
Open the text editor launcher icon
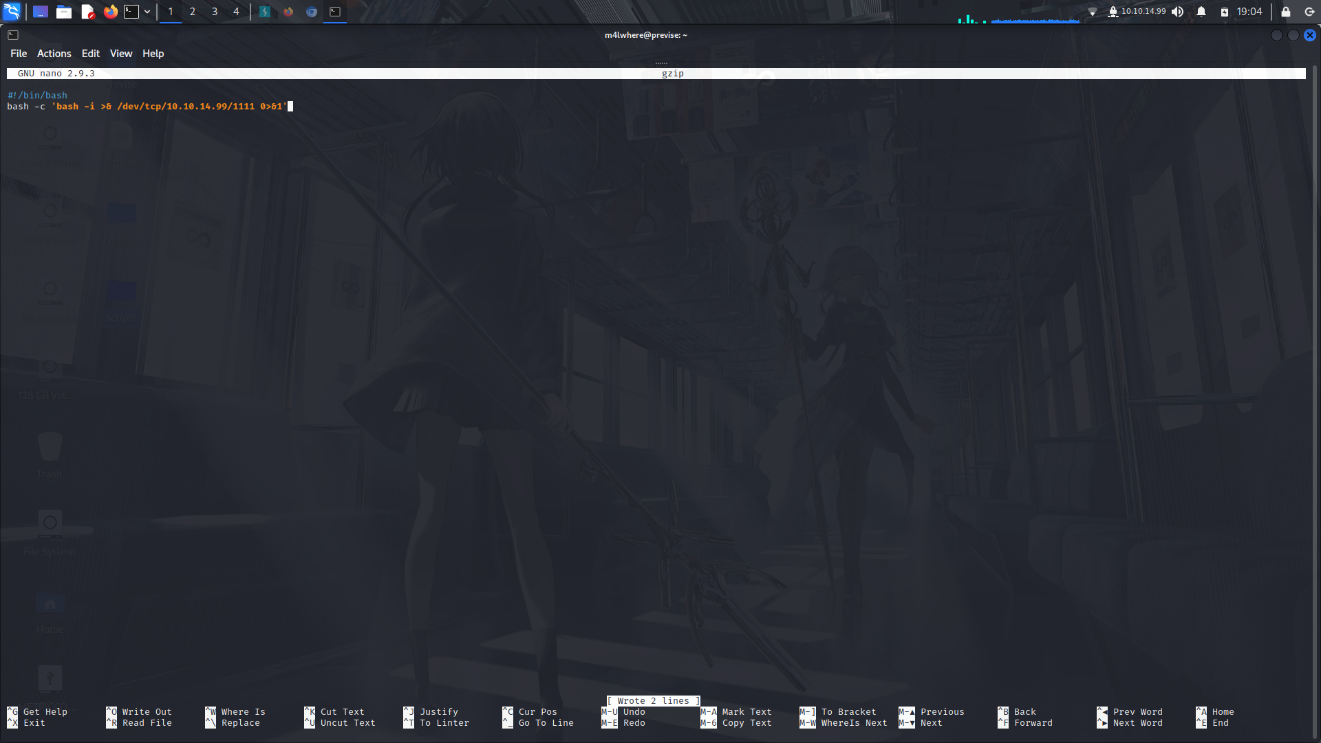pyautogui.click(x=87, y=12)
